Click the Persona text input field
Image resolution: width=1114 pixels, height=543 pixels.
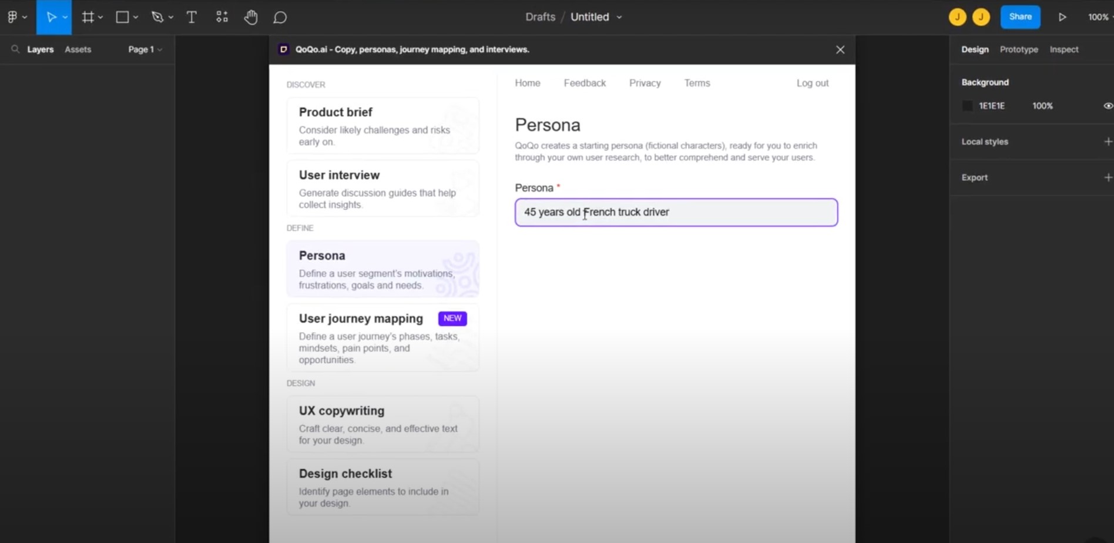676,212
